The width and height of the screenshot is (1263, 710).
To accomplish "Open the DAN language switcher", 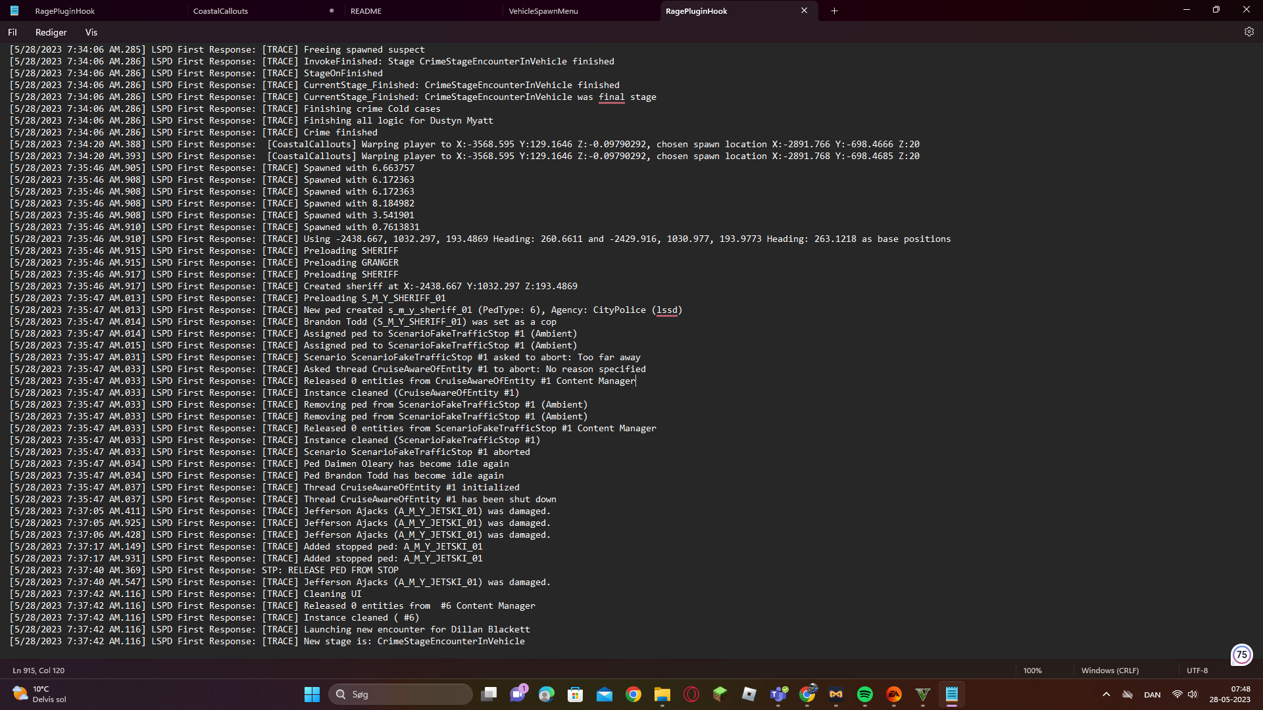I will [1152, 695].
